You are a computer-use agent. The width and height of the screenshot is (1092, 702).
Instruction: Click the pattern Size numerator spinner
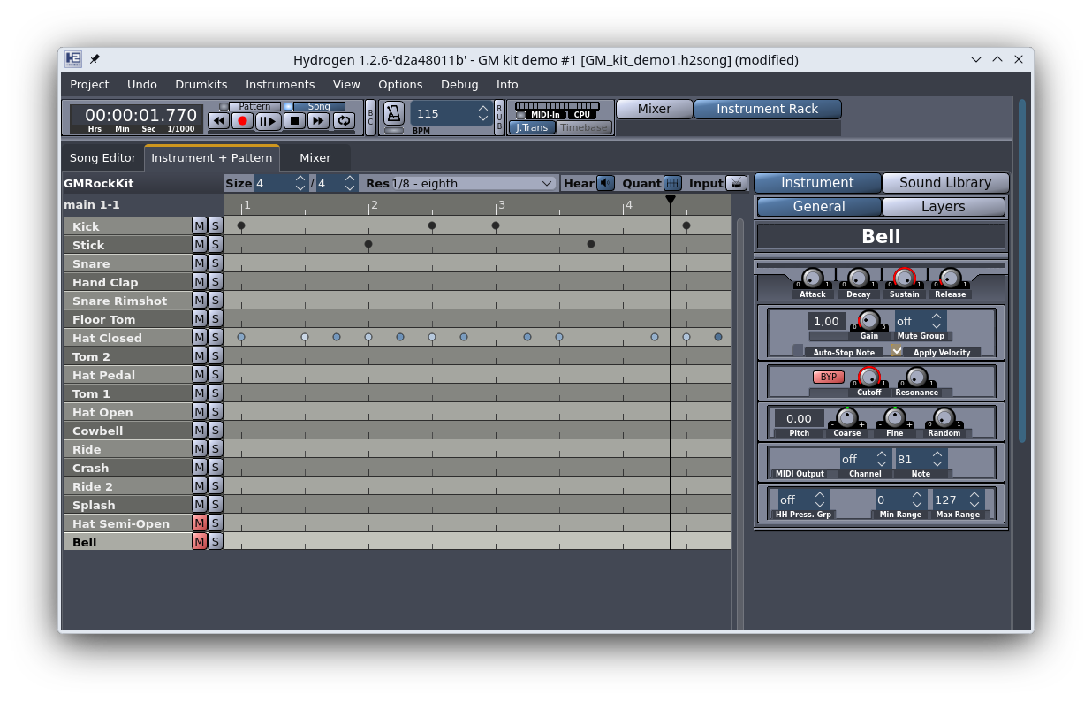tap(280, 183)
